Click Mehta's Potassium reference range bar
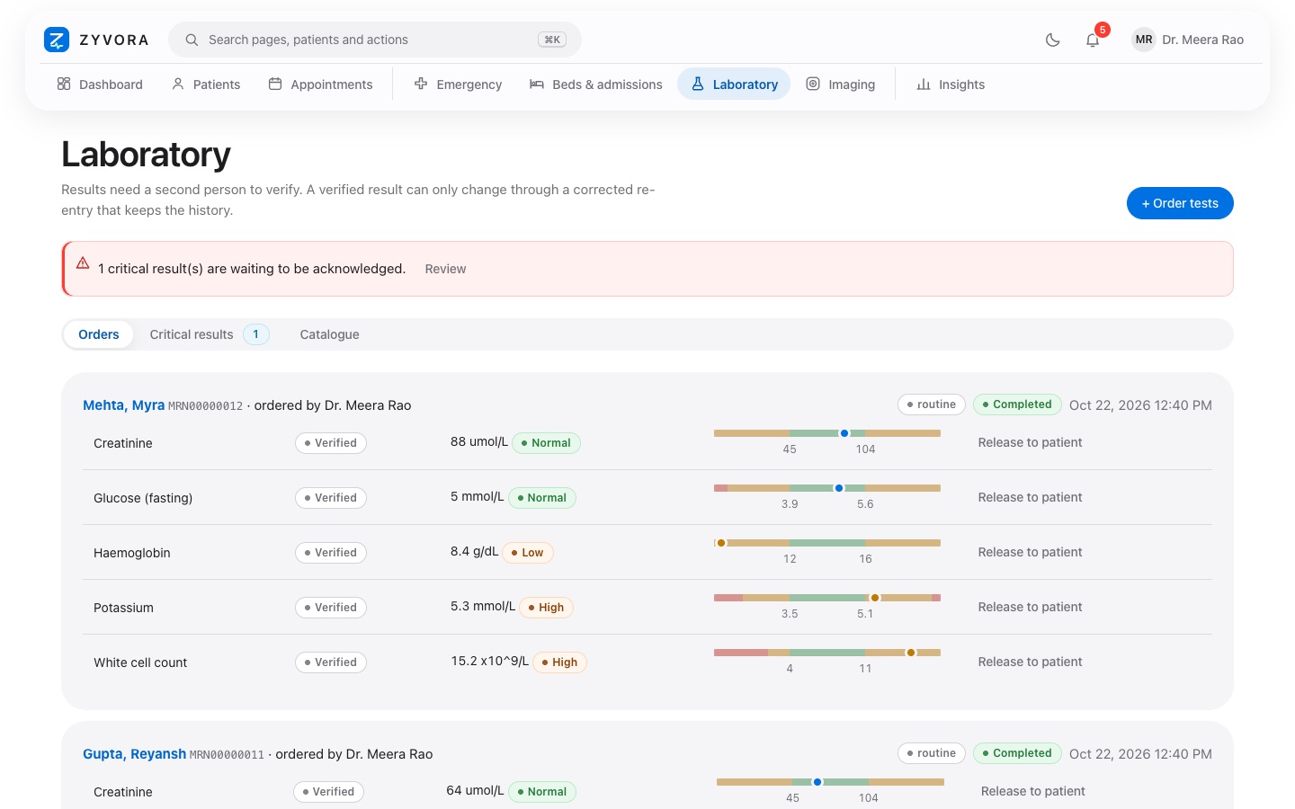The width and height of the screenshot is (1295, 809). pyautogui.click(x=827, y=598)
